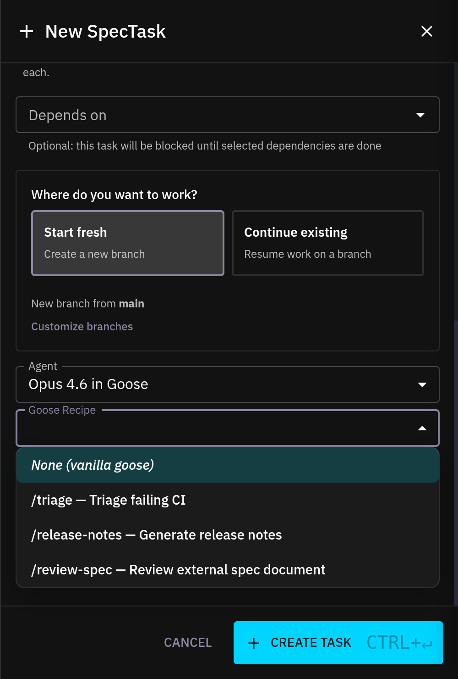
Task: Choose the Continue existing option
Action: [328, 243]
